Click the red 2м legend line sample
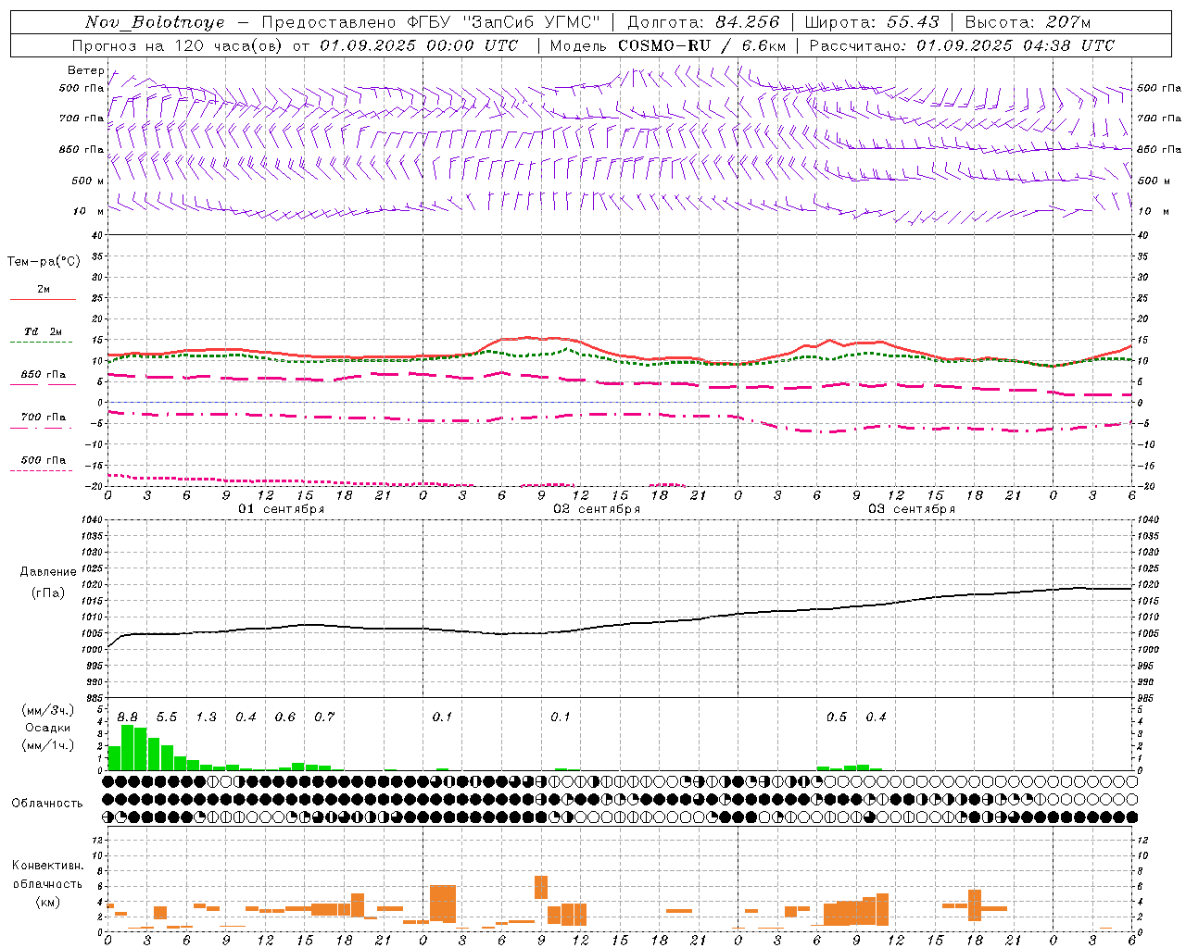Screen dimensions: 1186x948 (43, 299)
